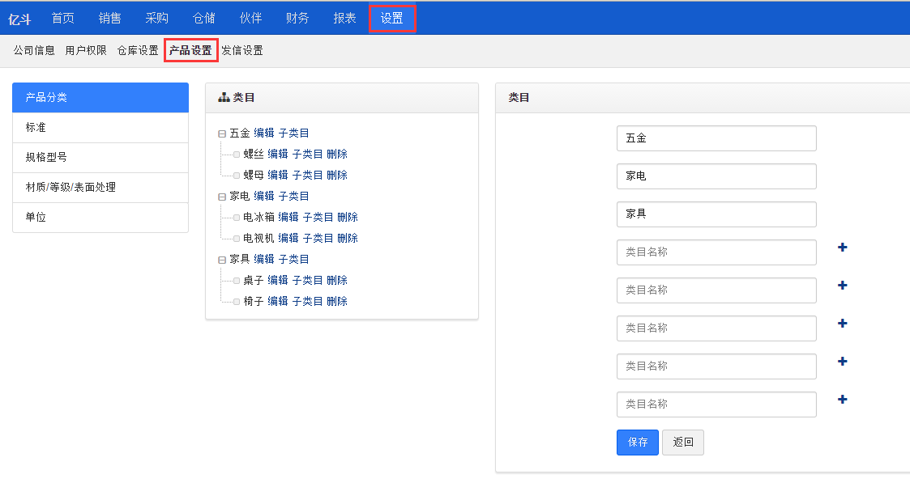910x504 pixels.
Task: Switch to the 仓库设置 sub-tab
Action: click(x=138, y=50)
